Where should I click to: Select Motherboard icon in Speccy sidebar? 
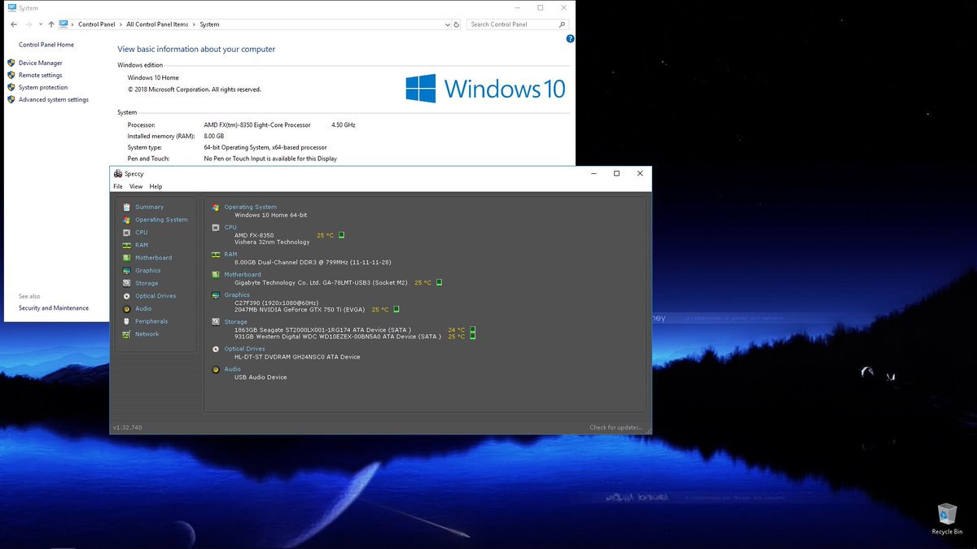(126, 258)
